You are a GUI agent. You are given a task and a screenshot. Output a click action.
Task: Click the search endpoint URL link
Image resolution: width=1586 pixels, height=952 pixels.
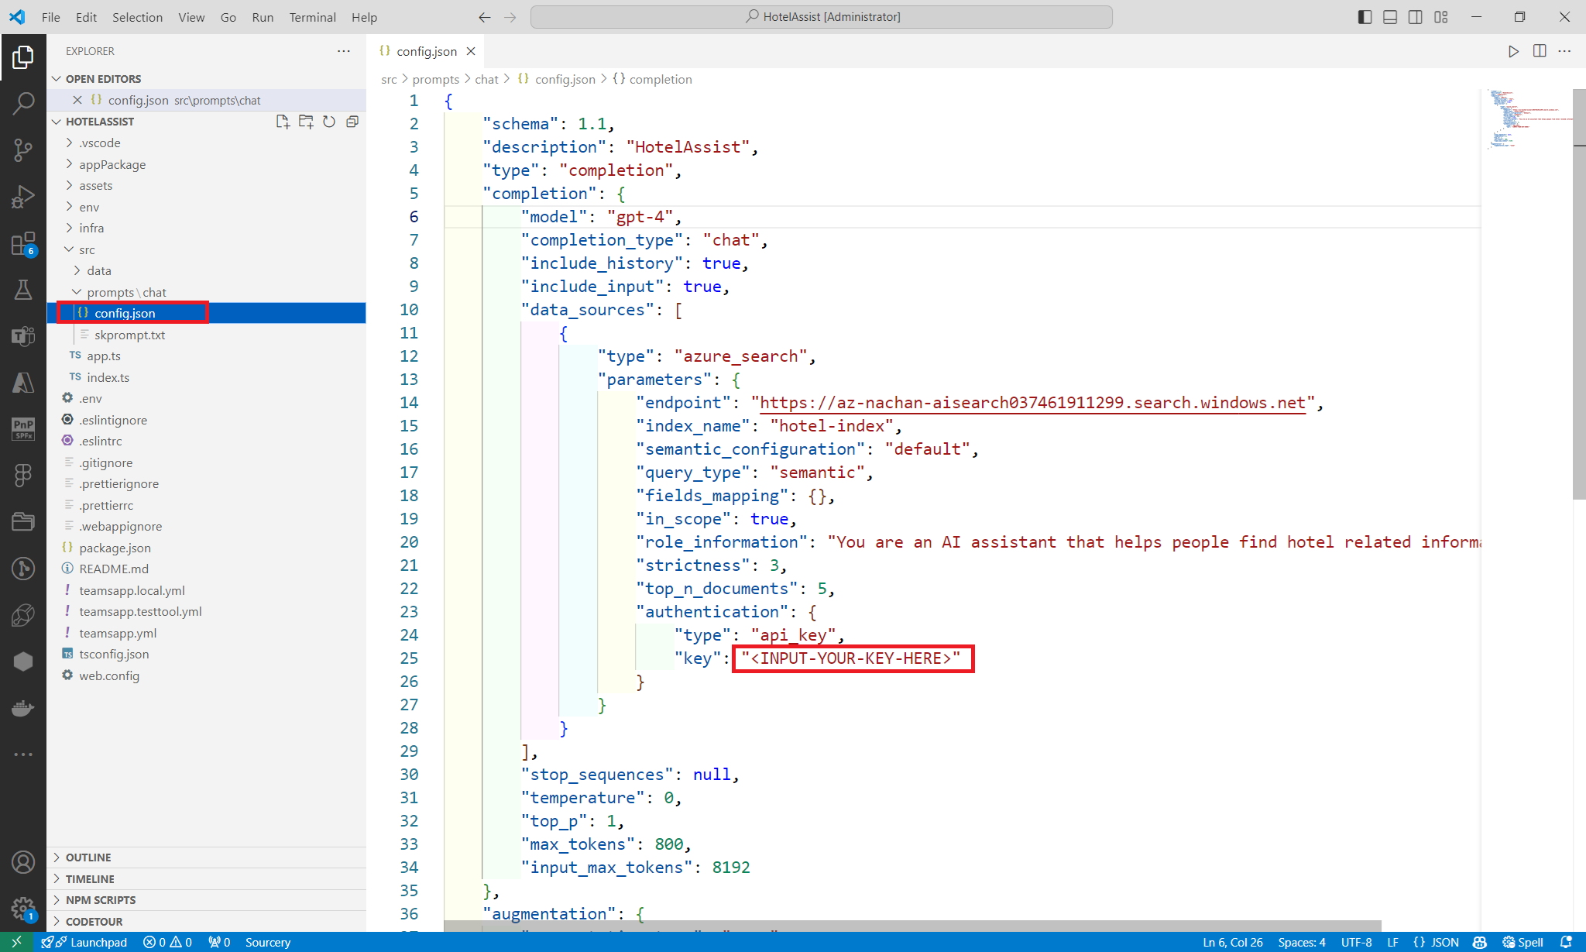1032,403
